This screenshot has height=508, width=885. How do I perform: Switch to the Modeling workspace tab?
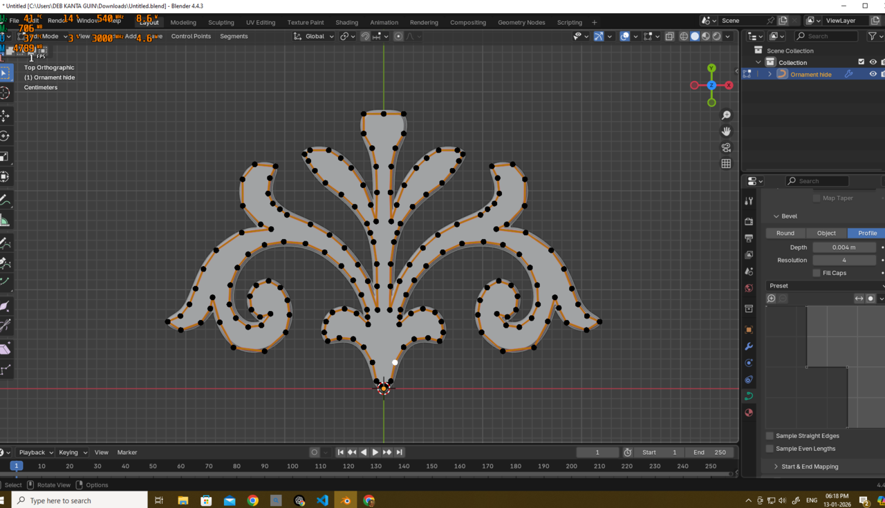coord(183,22)
